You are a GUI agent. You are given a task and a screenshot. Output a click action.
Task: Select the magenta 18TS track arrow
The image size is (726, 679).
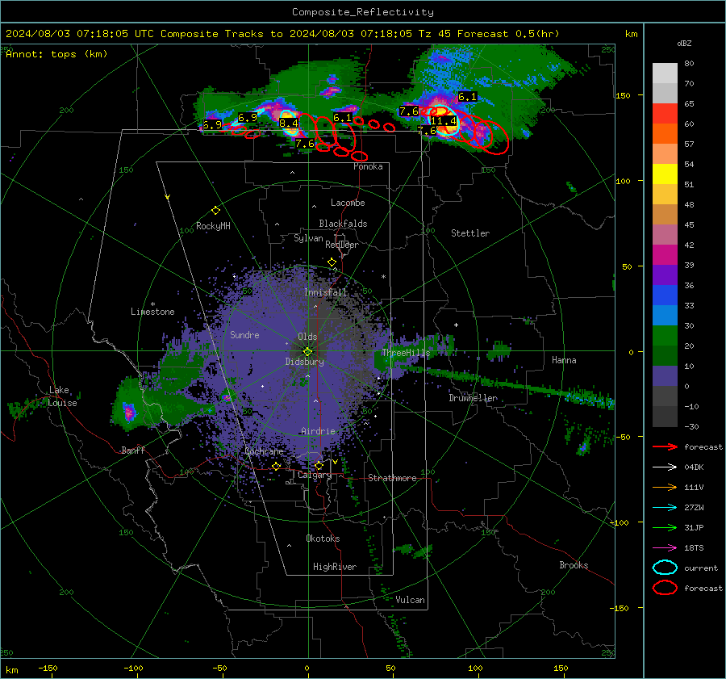(665, 548)
